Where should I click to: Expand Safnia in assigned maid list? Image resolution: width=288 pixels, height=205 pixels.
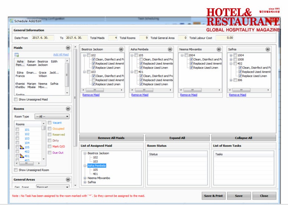[85, 182]
